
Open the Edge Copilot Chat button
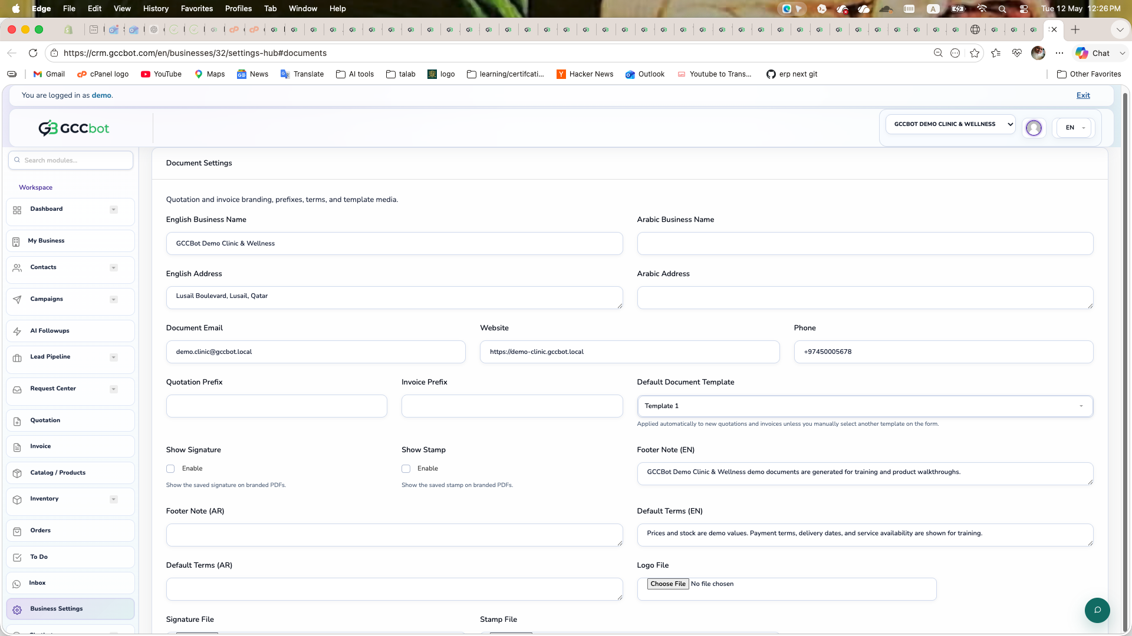[x=1092, y=53]
